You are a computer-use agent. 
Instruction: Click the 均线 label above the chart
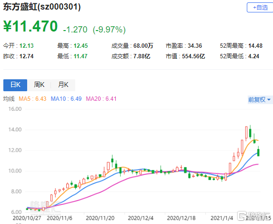pyautogui.click(x=9, y=99)
